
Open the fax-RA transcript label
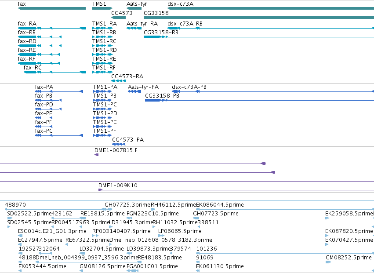point(27,24)
